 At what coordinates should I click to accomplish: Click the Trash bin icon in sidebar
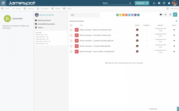click(36, 28)
